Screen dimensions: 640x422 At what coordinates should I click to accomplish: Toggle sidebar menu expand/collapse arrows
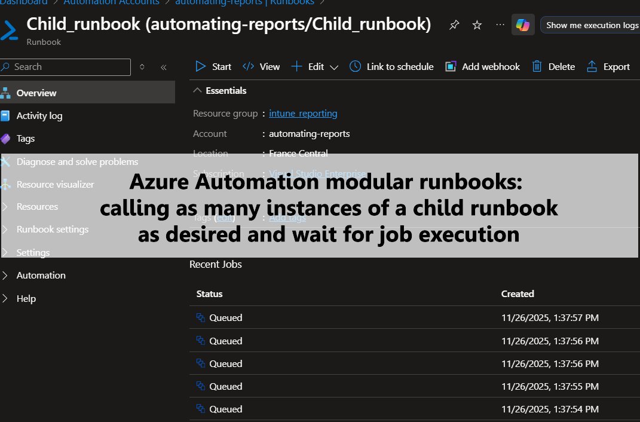pyautogui.click(x=142, y=67)
